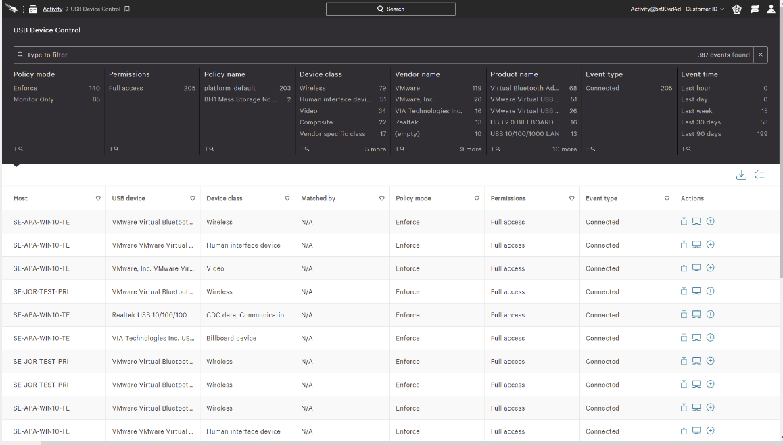Open the Customer ID dropdown
This screenshot has width=783, height=445.
pos(704,9)
